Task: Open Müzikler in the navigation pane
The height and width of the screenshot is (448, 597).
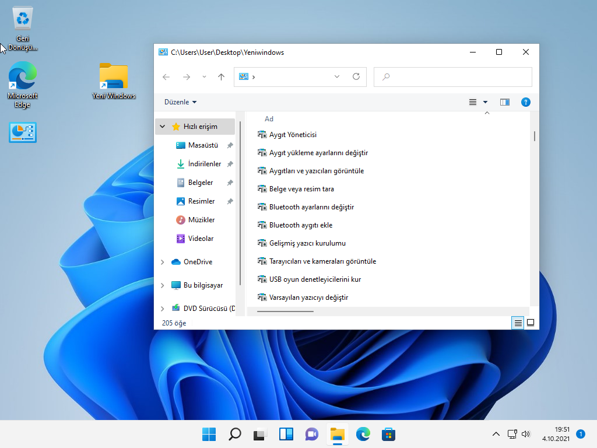Action: (201, 220)
